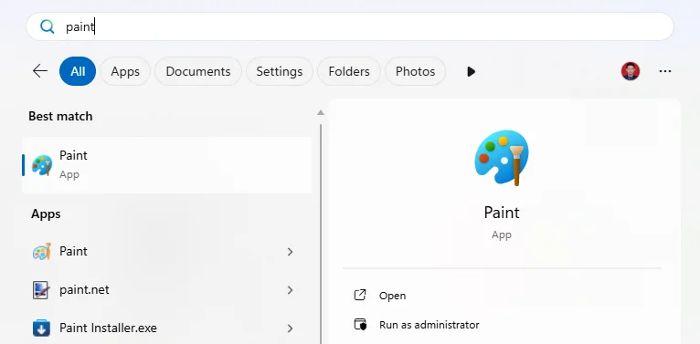Click the Paint Installer.exe icon
700x344 pixels.
click(41, 328)
